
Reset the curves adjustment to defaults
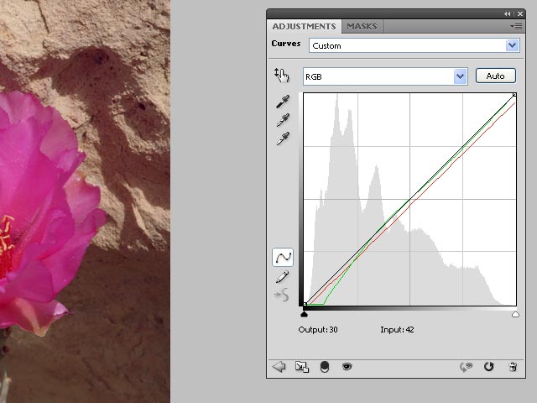click(x=489, y=367)
